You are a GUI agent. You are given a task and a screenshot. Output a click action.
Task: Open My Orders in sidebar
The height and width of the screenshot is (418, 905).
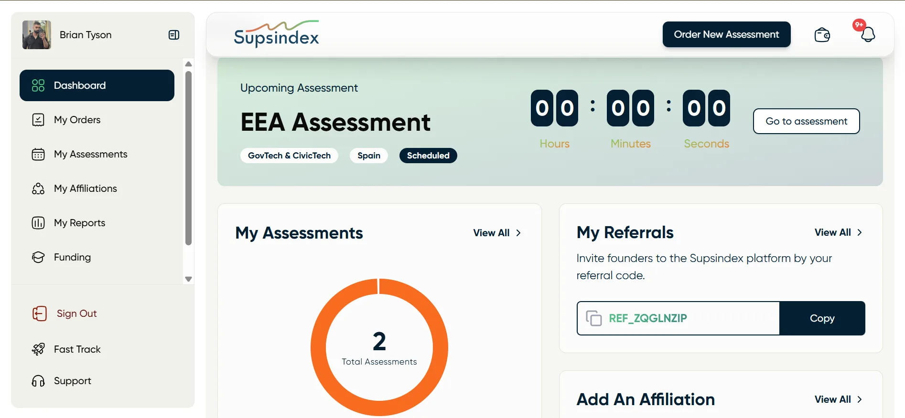97,120
